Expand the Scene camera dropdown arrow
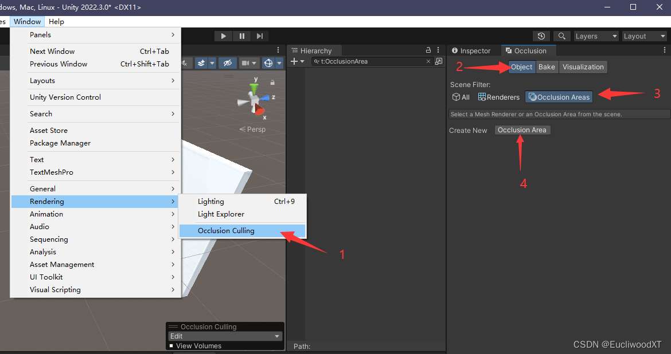The height and width of the screenshot is (354, 671). tap(254, 63)
